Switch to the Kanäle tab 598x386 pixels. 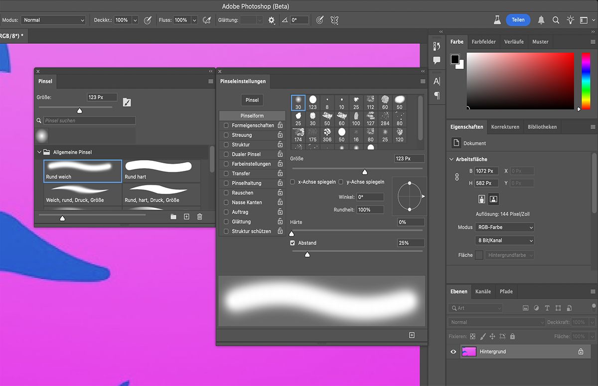click(x=483, y=291)
